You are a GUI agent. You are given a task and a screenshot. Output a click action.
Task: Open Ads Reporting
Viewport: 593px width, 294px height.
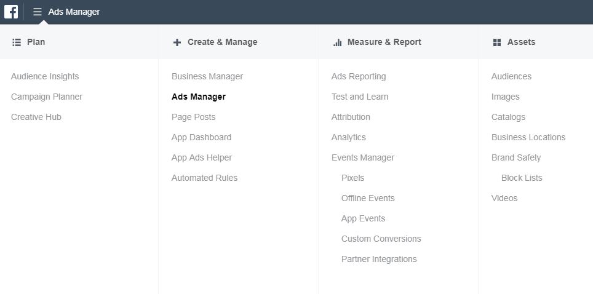[x=359, y=76]
